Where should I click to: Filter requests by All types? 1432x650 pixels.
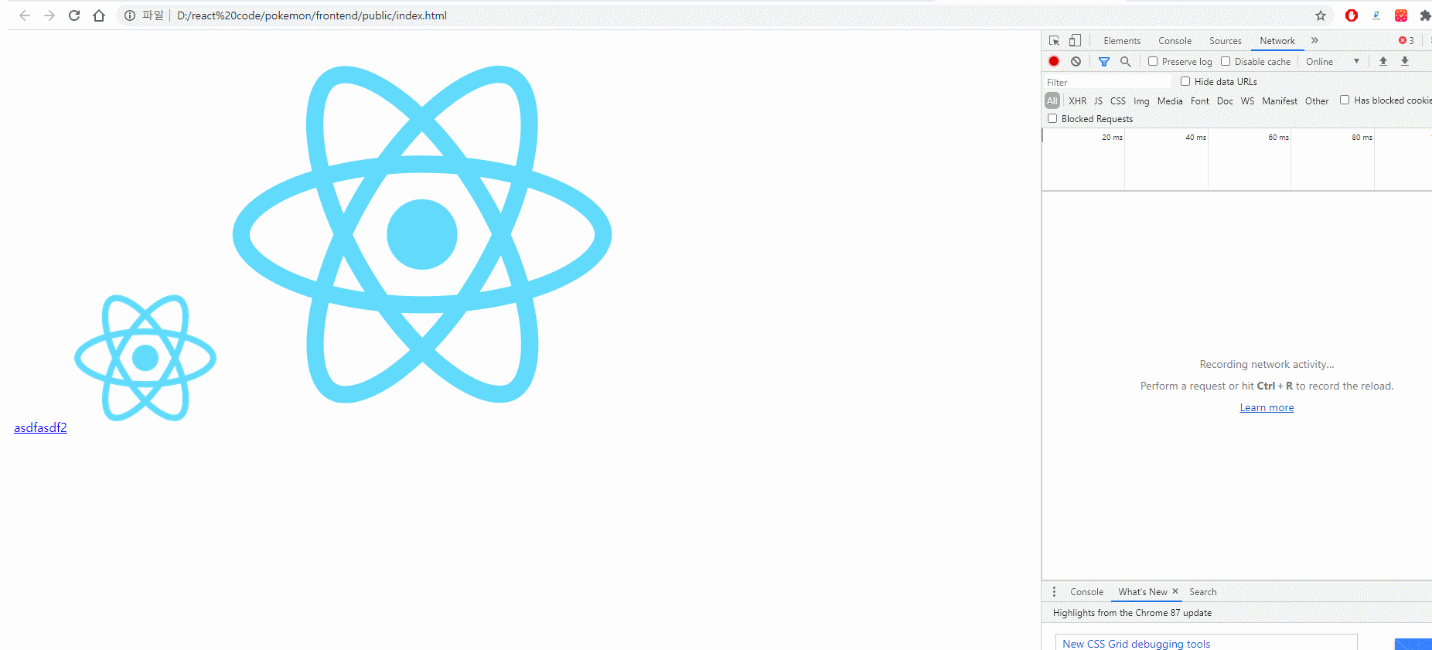tap(1052, 100)
